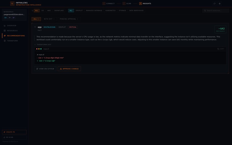This screenshot has width=232, height=145.
Task: Open Overview in the sidebar
Action: [x=14, y=26]
